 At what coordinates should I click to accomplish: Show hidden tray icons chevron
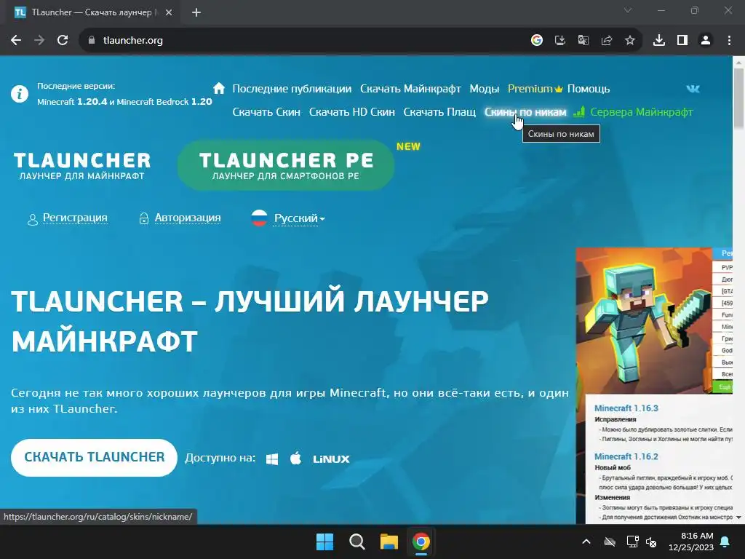click(x=586, y=542)
